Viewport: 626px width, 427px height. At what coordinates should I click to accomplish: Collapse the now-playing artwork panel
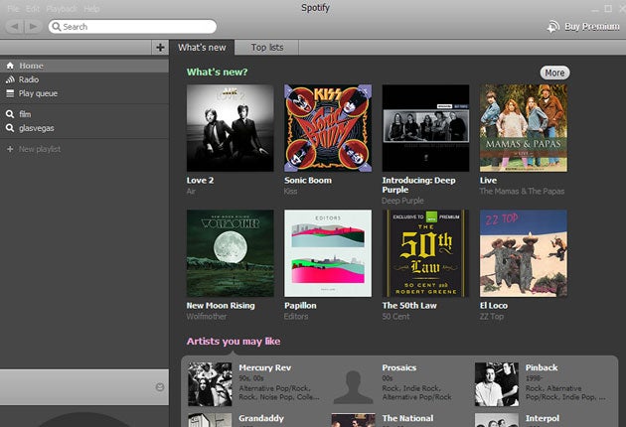[x=160, y=386]
